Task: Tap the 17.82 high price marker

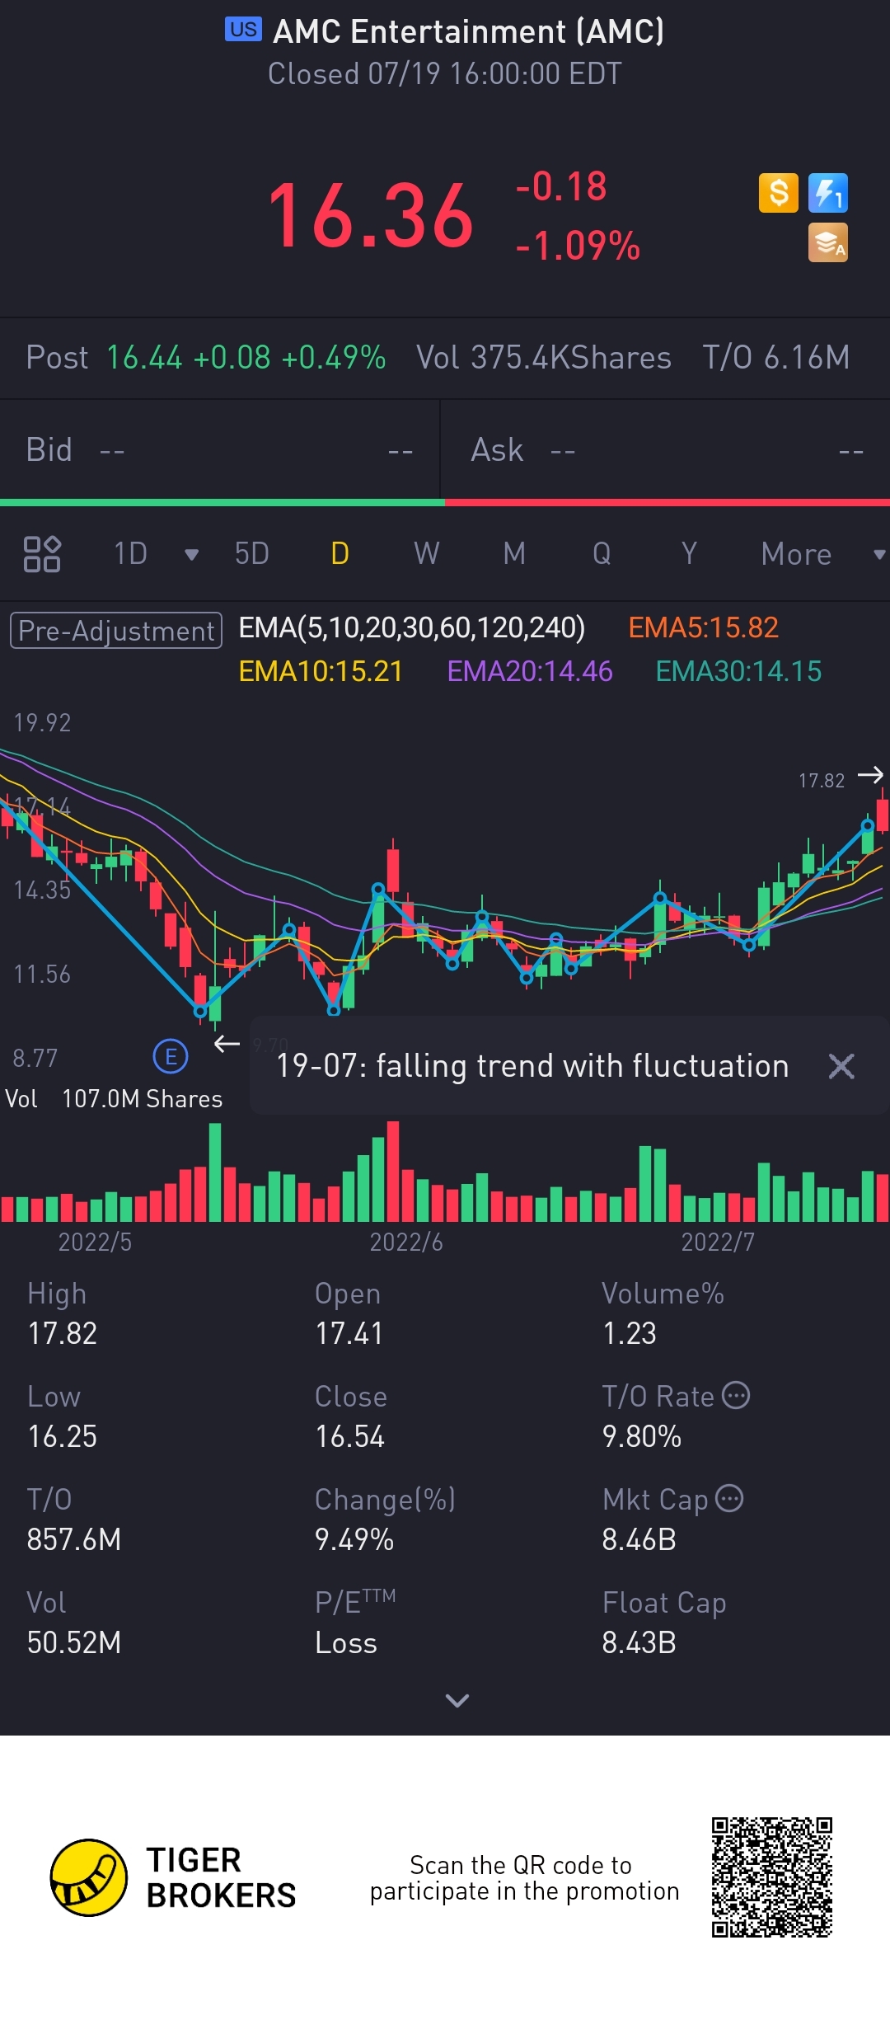Action: pyautogui.click(x=822, y=780)
